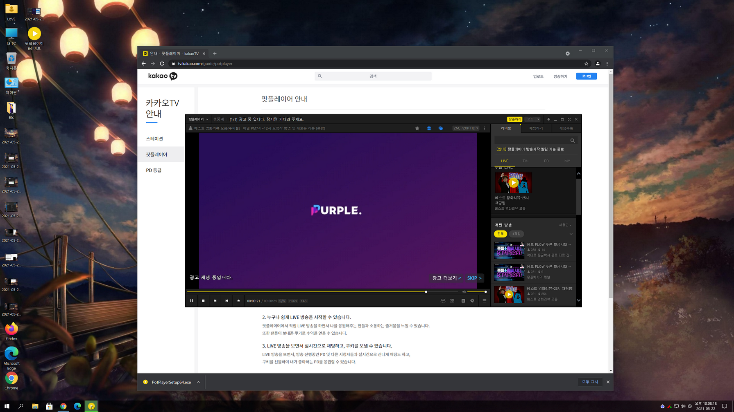Click the 생중계 label in the title bar

pos(219,119)
